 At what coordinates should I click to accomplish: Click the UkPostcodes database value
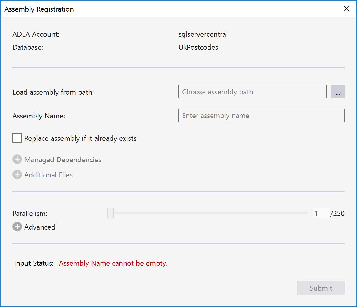point(198,47)
